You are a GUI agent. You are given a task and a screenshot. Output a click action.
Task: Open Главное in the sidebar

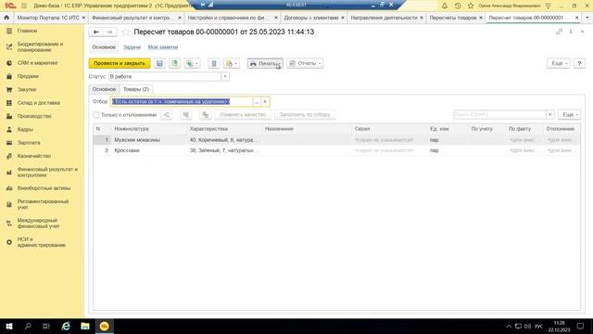point(27,31)
